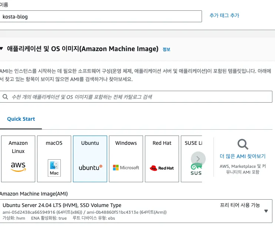Switch to the Quick Start tab

(x=21, y=119)
